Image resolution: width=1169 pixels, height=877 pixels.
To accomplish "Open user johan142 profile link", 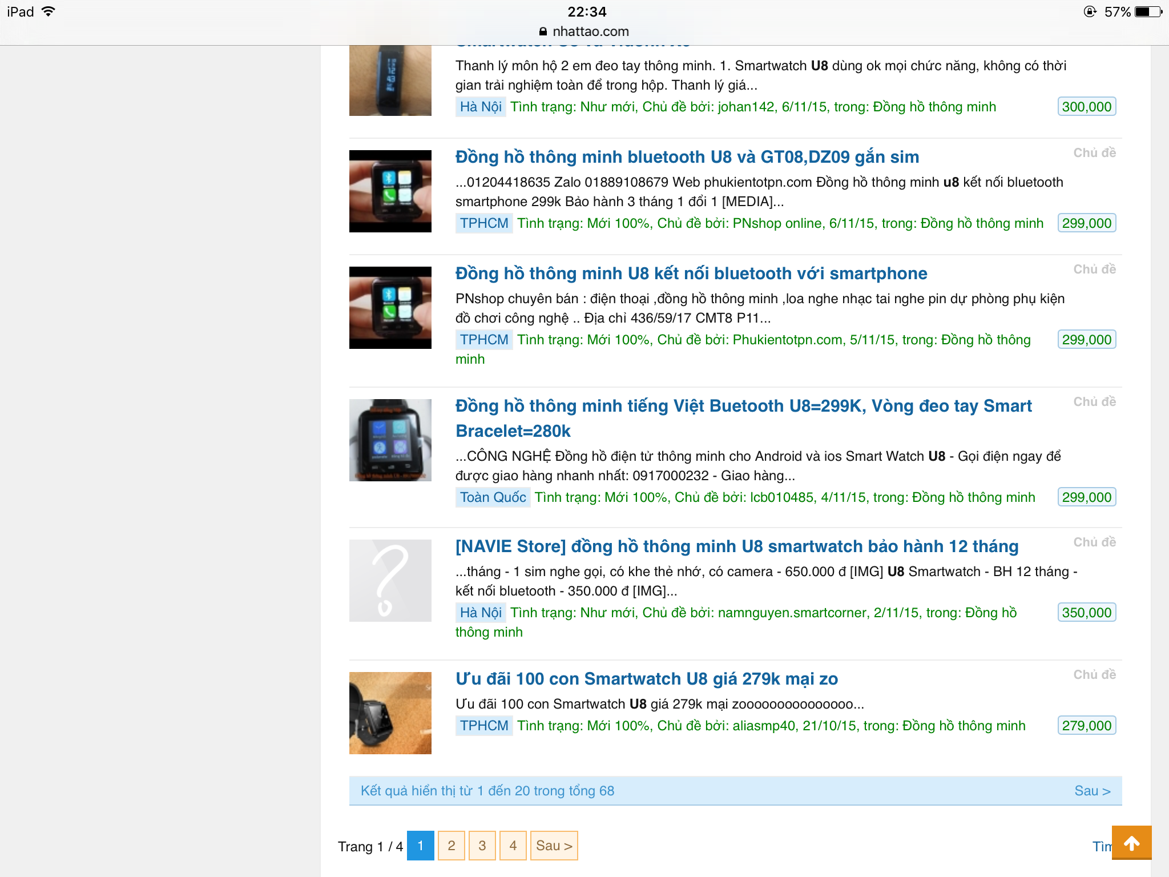I will (746, 107).
